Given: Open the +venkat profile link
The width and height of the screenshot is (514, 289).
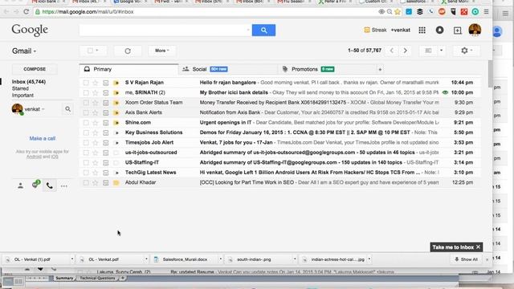Looking at the screenshot, I should pyautogui.click(x=400, y=31).
